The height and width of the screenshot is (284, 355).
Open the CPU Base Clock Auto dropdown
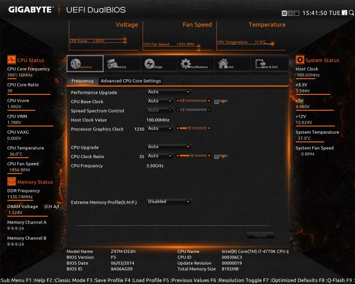coord(160,101)
